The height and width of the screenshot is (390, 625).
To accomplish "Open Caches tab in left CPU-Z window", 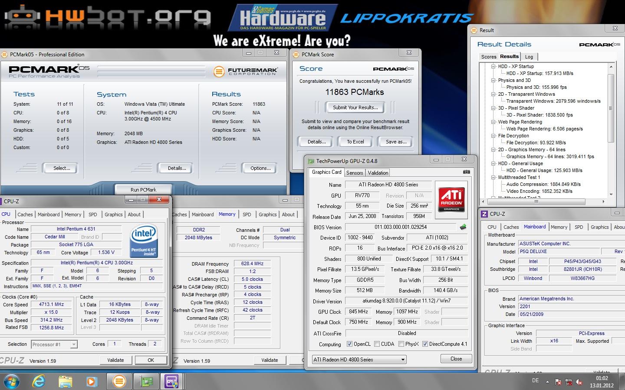I will pos(25,214).
